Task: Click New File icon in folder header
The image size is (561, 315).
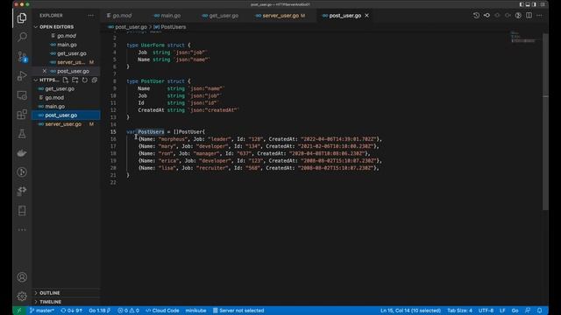Action: 66,80
